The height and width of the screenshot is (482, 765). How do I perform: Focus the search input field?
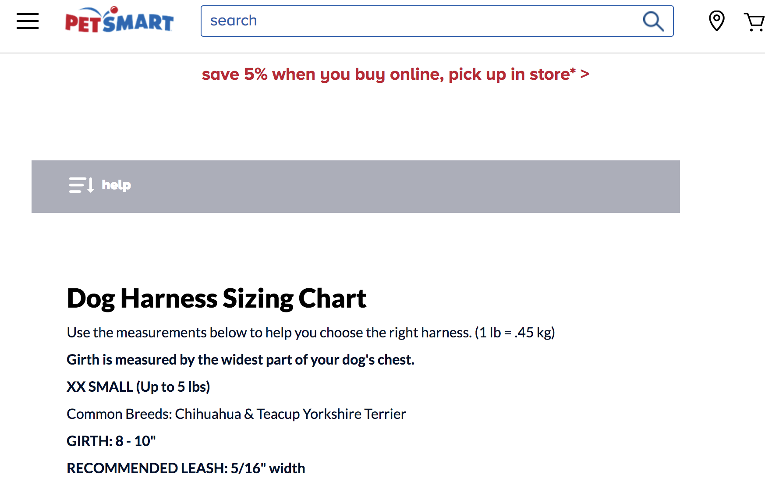416,21
